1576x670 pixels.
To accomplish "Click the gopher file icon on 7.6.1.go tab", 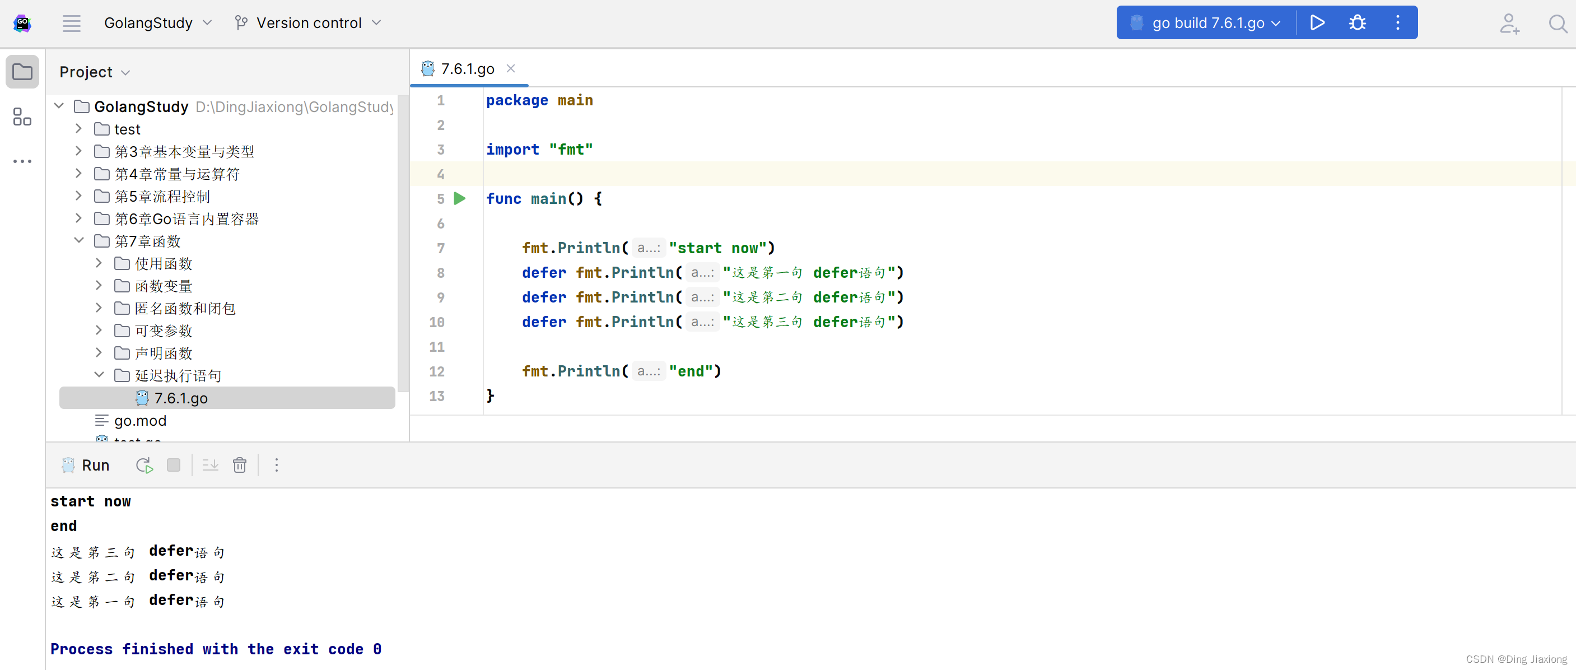I will [x=428, y=68].
